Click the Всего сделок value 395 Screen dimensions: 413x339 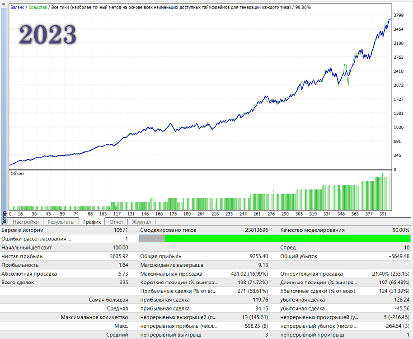(x=124, y=282)
